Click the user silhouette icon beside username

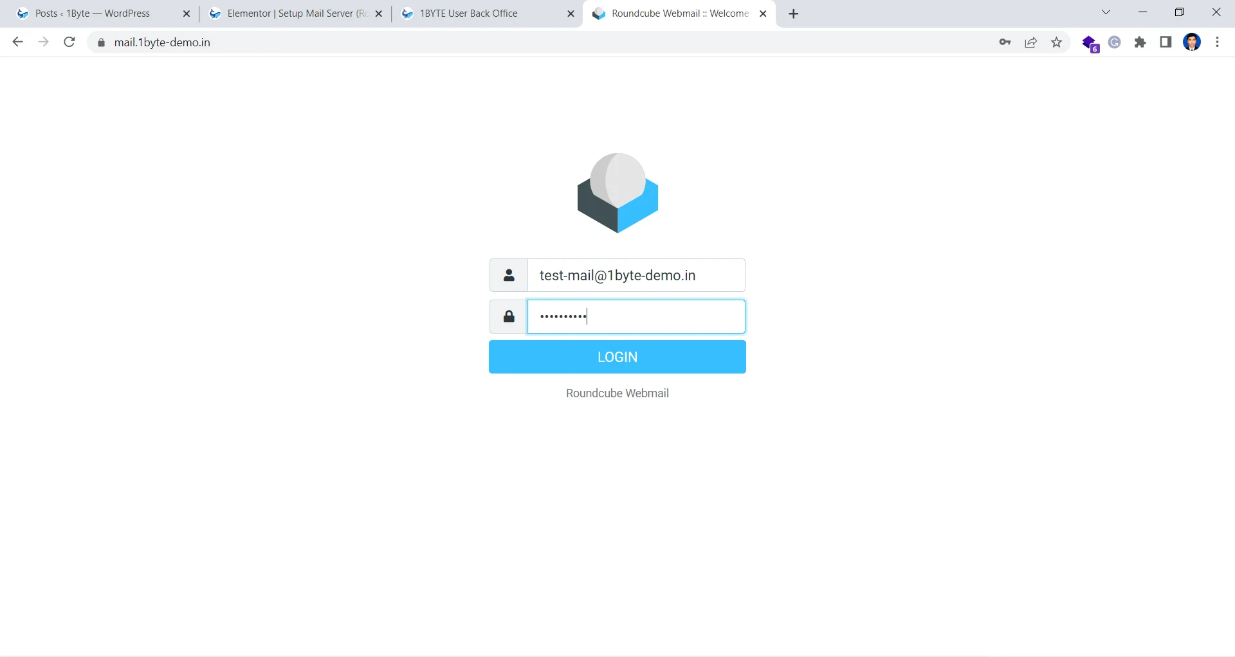point(509,275)
